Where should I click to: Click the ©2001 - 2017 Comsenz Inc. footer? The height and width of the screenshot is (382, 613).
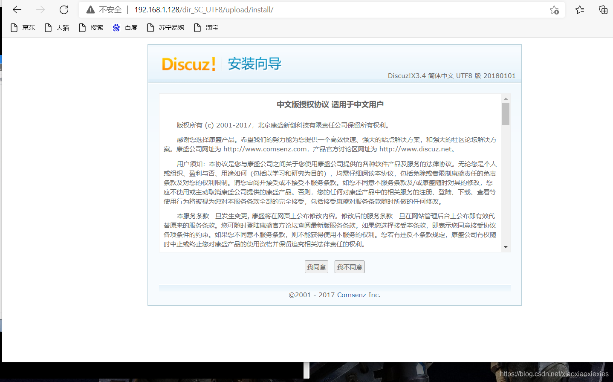pos(335,295)
